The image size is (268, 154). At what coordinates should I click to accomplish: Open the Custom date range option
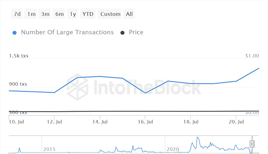pos(110,14)
